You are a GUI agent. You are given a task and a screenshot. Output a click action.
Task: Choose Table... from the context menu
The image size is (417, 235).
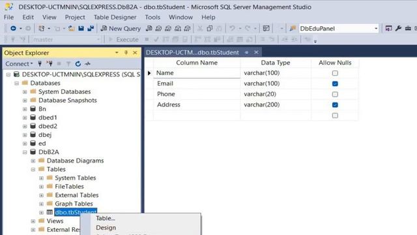click(x=106, y=218)
